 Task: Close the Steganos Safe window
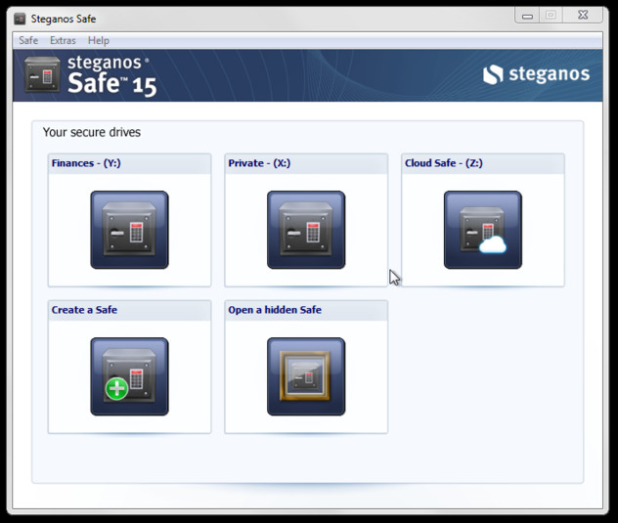[x=583, y=16]
